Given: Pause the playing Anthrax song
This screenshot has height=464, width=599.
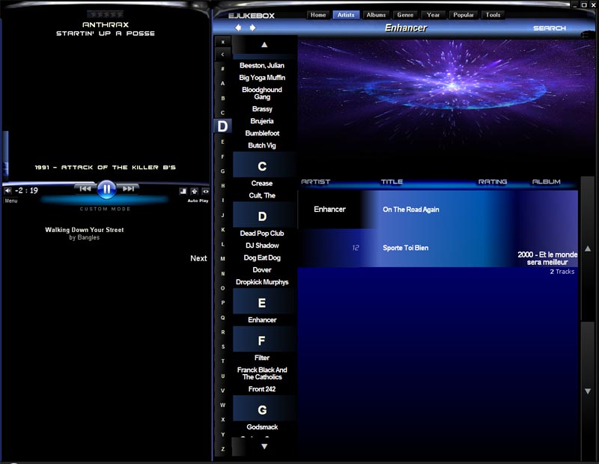Looking at the screenshot, I should [x=106, y=189].
